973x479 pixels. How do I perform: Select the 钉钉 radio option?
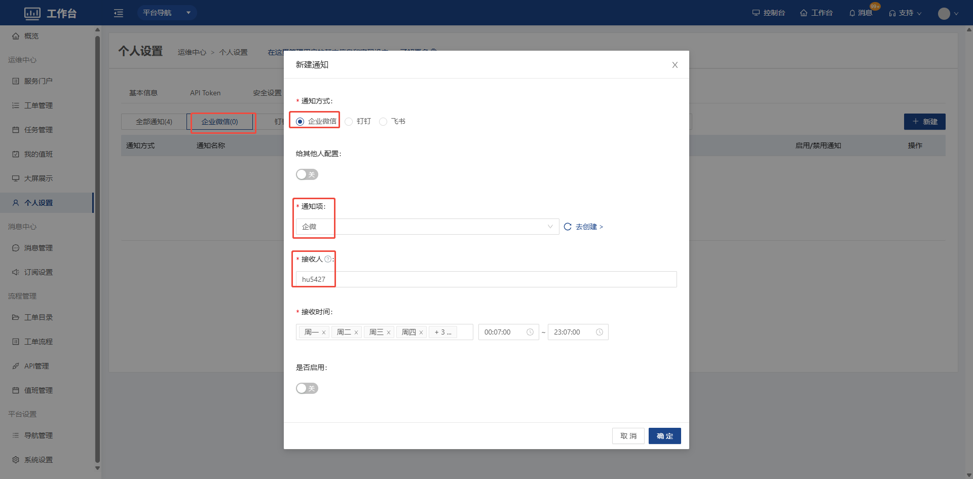pyautogui.click(x=349, y=122)
